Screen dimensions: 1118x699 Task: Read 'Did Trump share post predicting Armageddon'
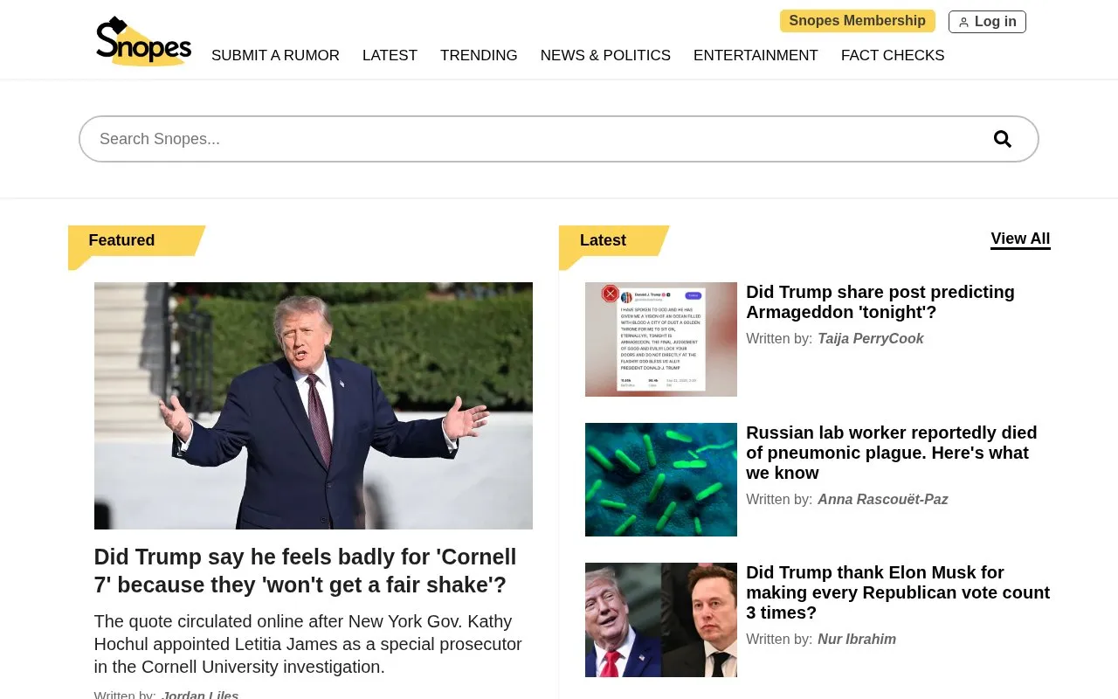[x=880, y=301]
